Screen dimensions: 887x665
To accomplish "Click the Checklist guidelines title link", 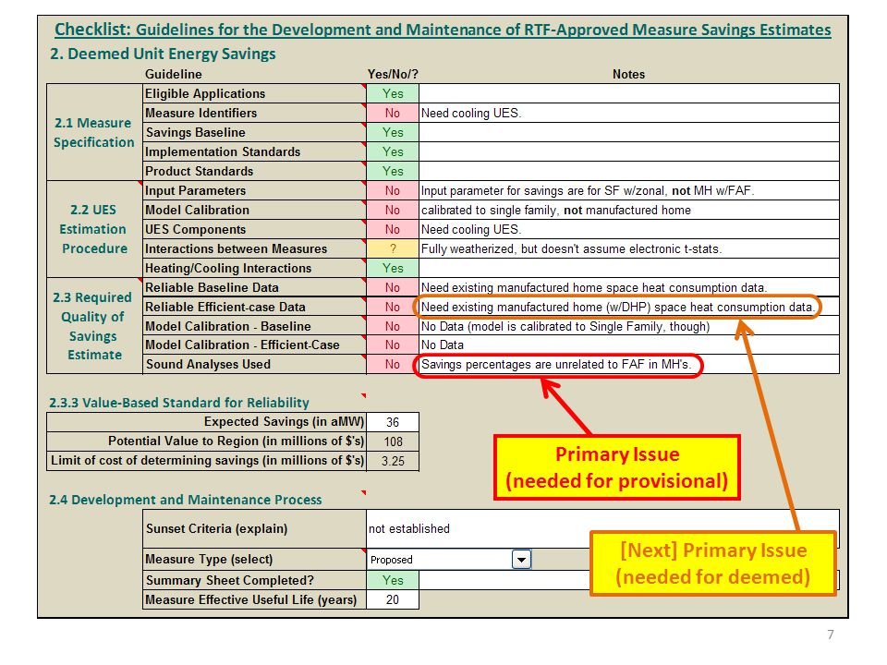I will click(443, 30).
